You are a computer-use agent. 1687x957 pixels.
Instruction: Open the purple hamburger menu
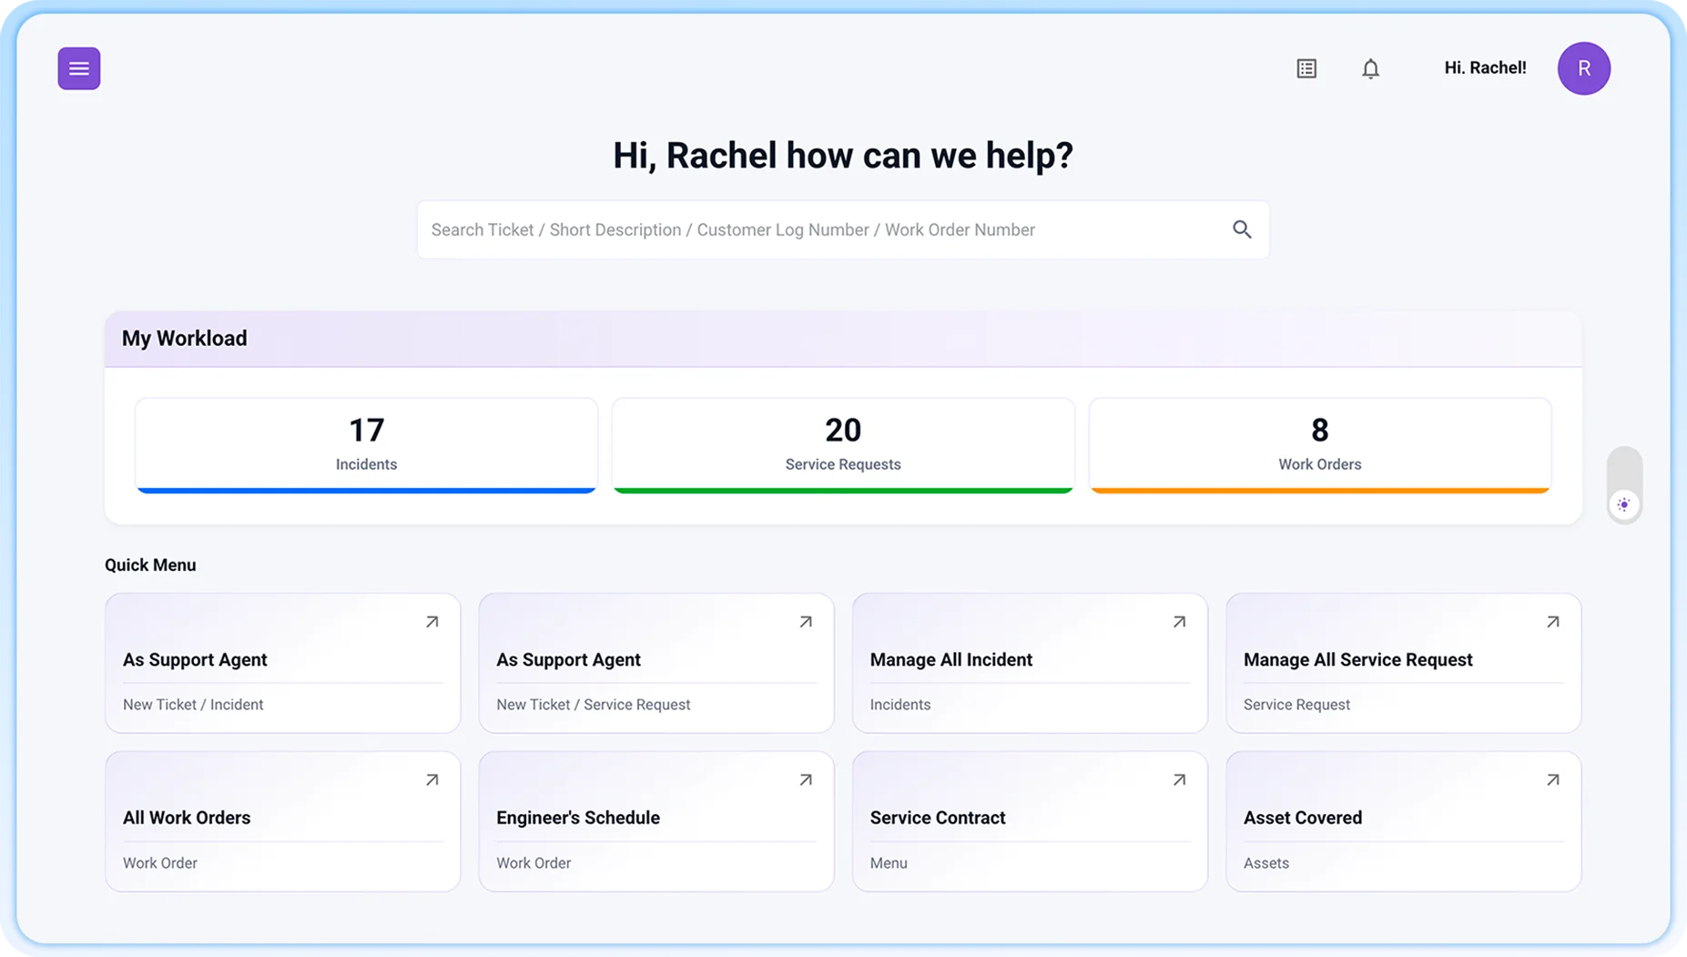79,68
